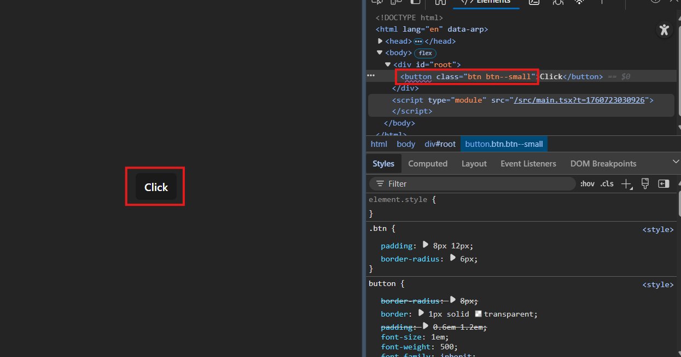Select the button class btn row in DOM
The width and height of the screenshot is (681, 357).
pos(521,76)
